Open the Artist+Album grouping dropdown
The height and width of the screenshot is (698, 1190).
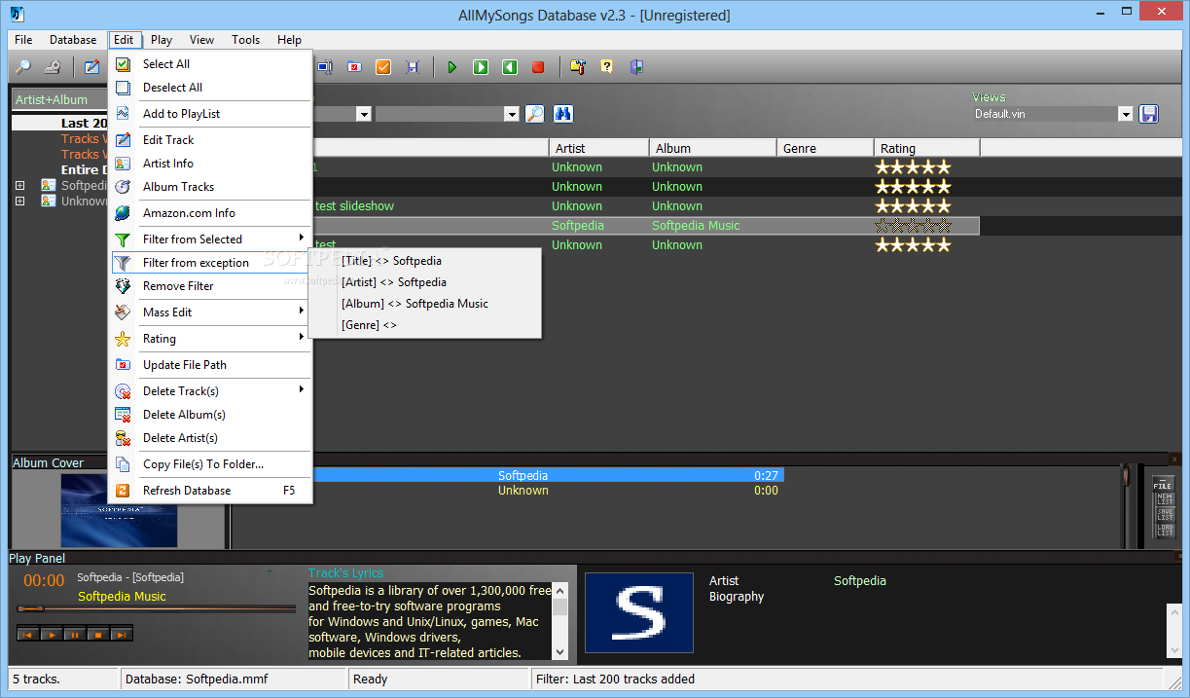pyautogui.click(x=59, y=100)
